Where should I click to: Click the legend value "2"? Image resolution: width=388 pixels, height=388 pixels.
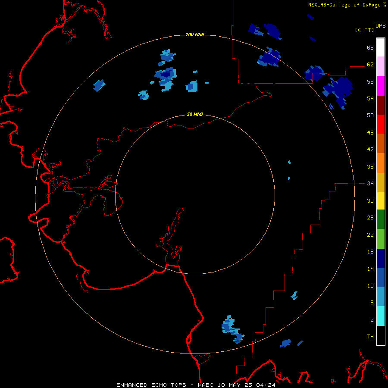click(372, 320)
